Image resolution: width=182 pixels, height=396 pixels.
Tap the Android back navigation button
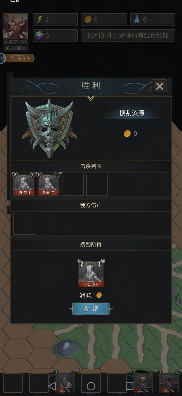point(52,386)
